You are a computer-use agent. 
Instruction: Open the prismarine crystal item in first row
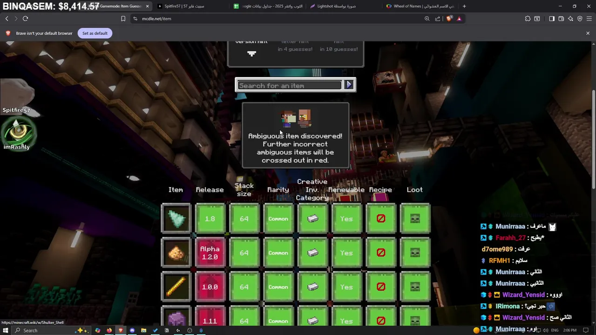click(x=176, y=219)
